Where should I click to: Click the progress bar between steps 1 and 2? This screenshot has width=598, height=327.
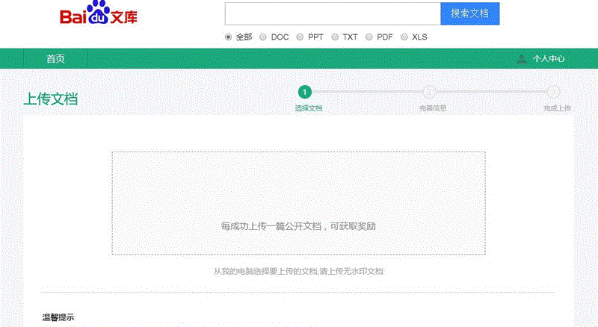coord(366,92)
